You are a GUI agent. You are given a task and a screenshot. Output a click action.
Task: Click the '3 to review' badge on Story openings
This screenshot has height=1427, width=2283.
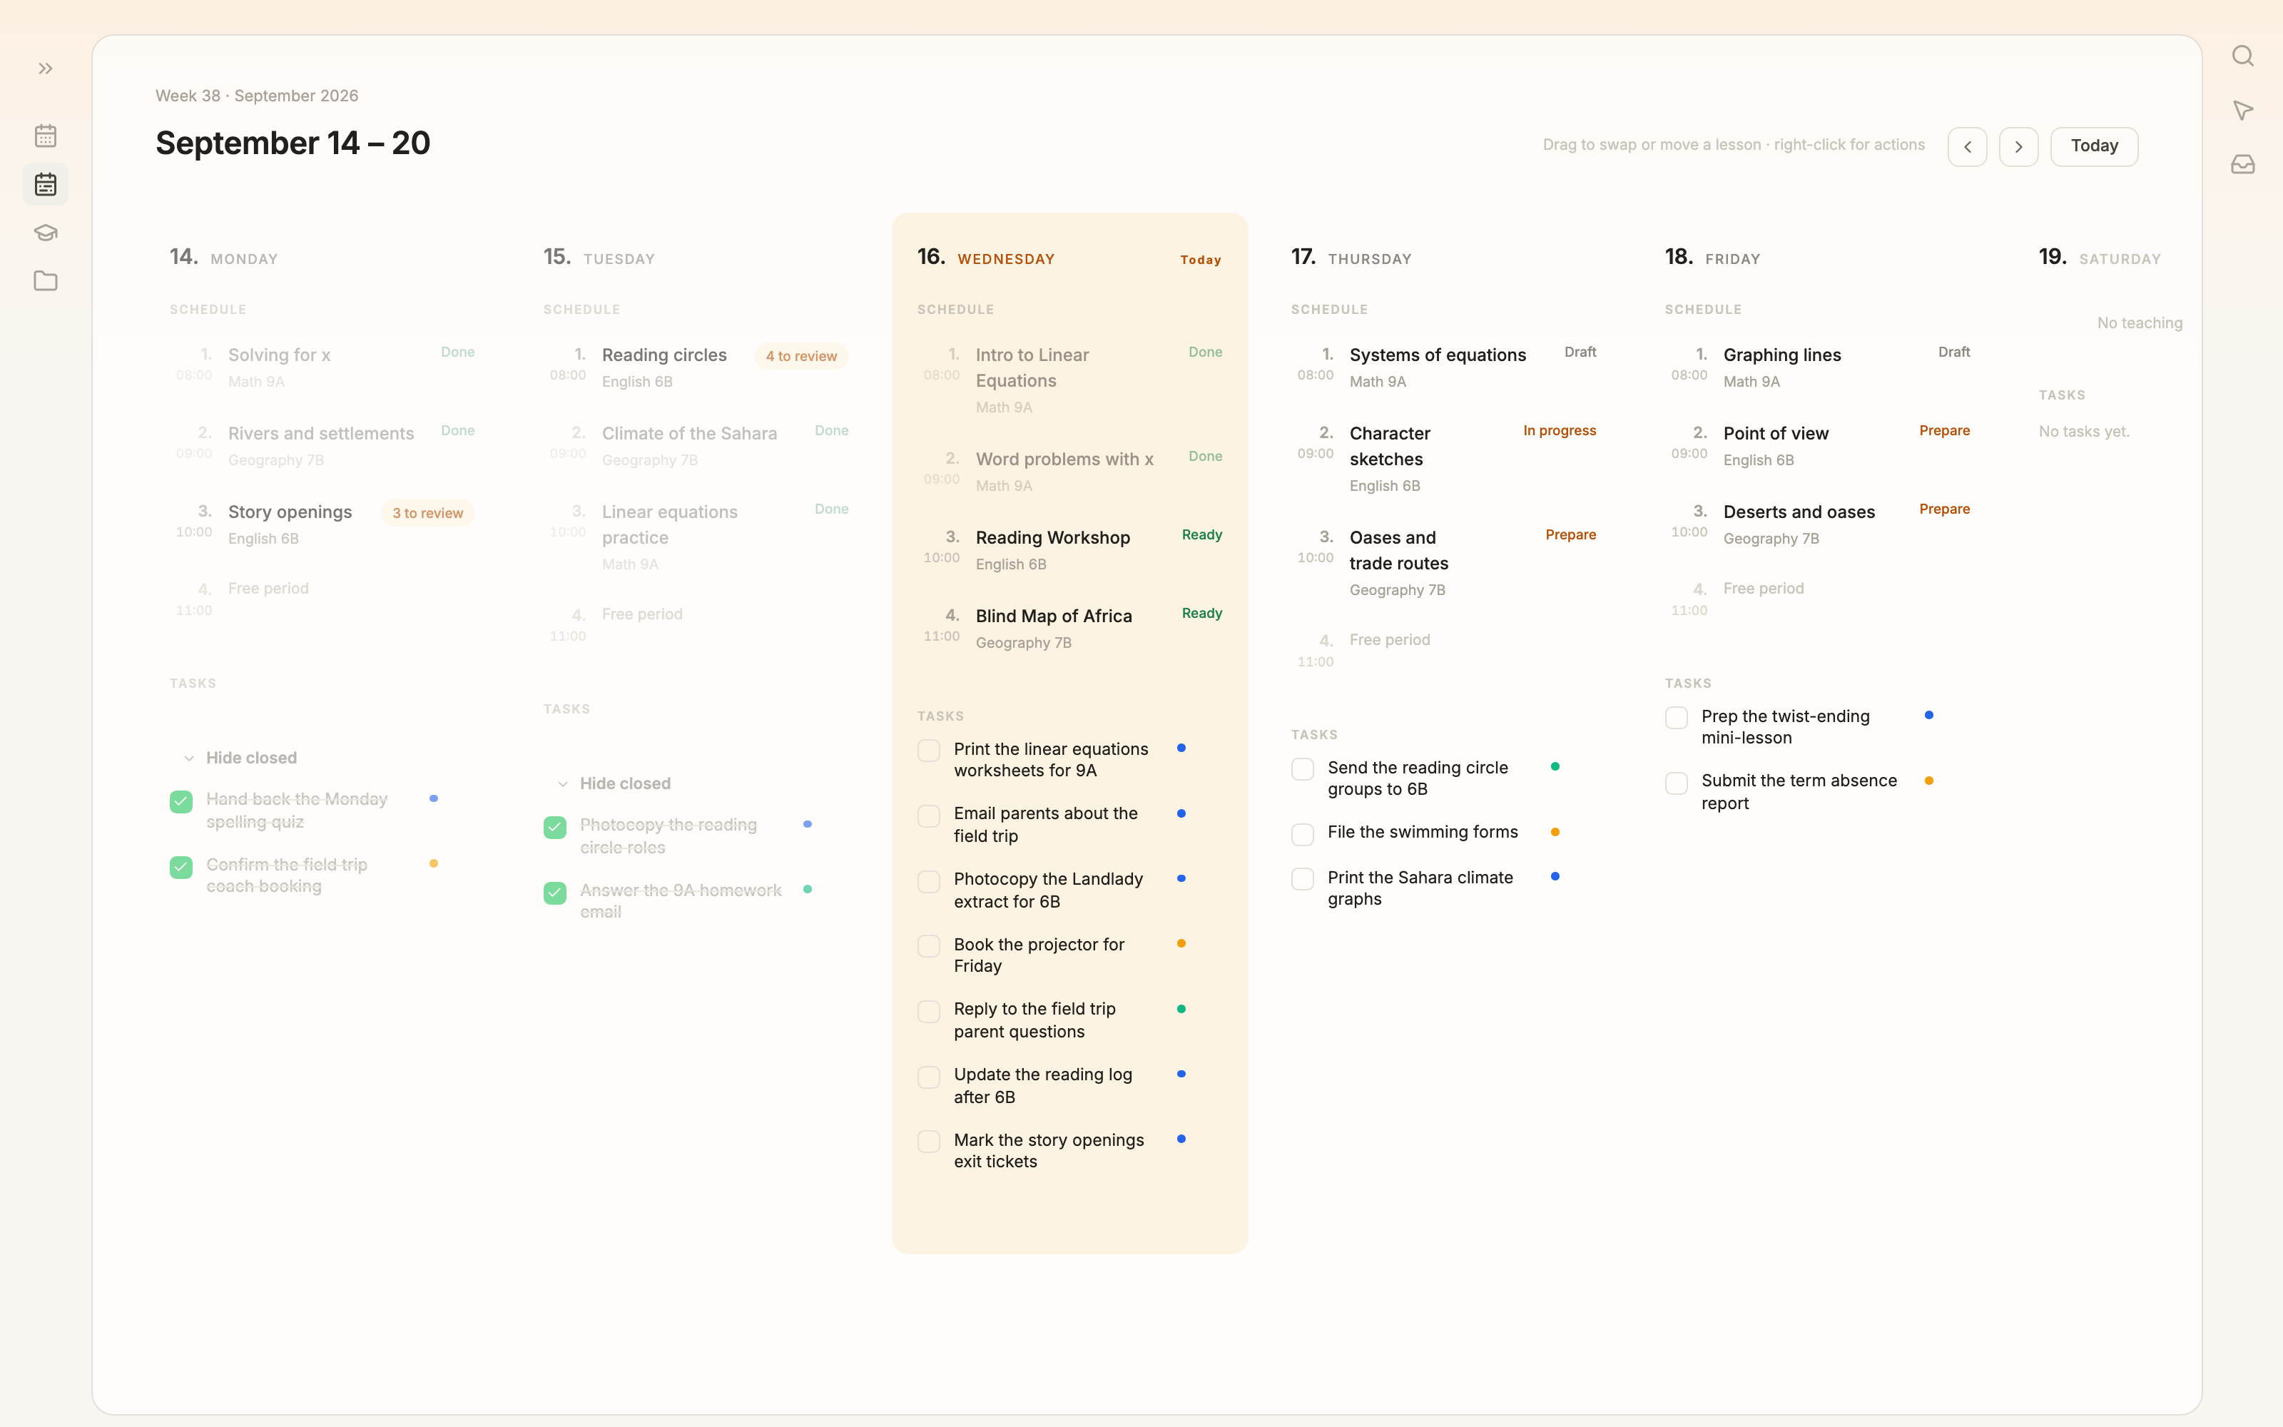(427, 514)
